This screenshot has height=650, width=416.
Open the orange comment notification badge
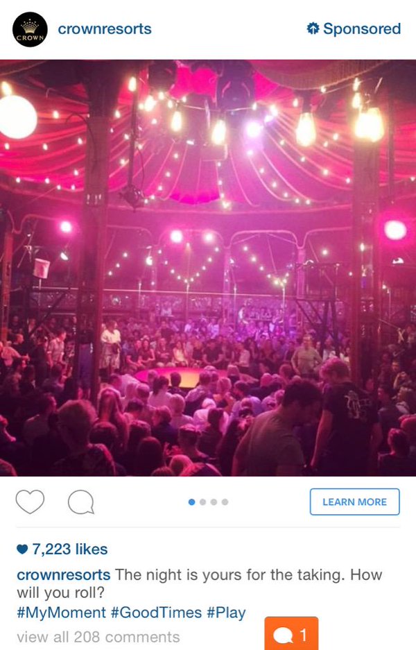tap(291, 633)
